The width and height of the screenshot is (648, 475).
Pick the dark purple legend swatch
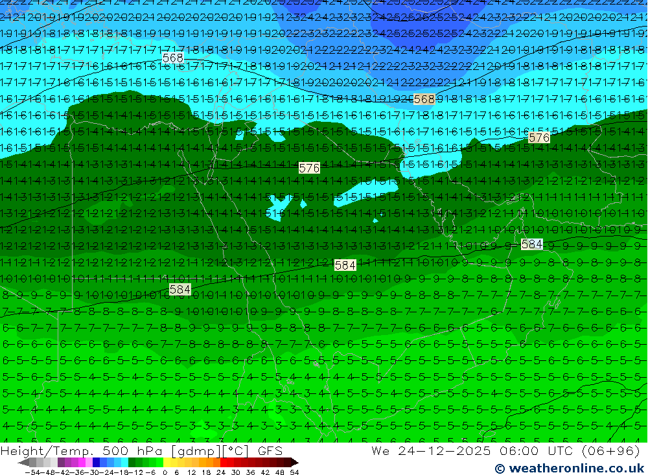pos(61,462)
